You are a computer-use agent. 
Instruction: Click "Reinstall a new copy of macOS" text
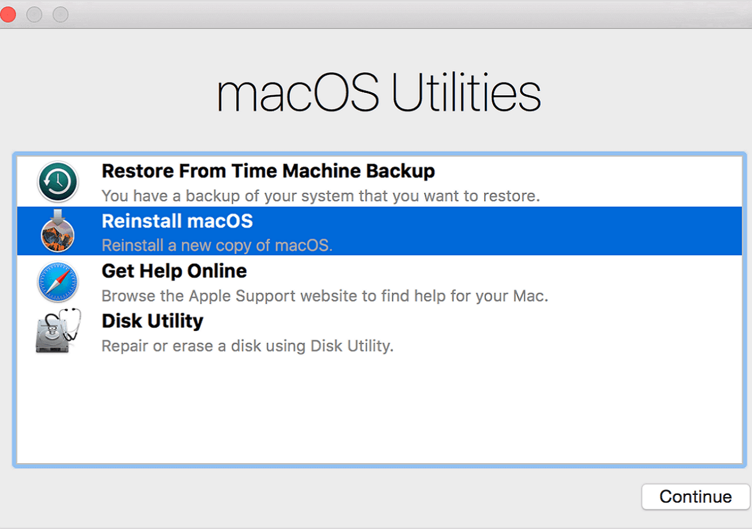point(217,245)
